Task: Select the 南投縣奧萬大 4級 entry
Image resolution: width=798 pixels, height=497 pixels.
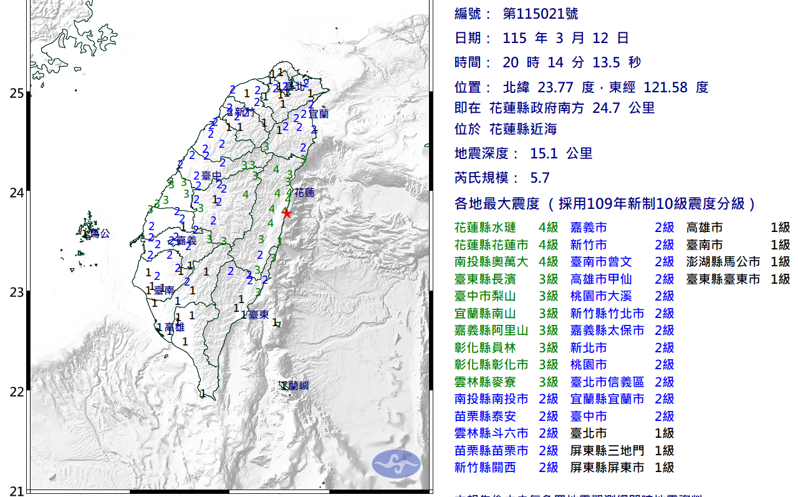Action: [506, 262]
